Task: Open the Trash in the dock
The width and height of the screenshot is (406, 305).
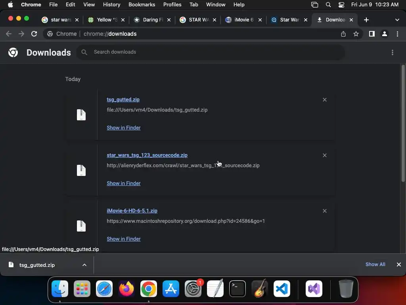Action: [x=346, y=289]
